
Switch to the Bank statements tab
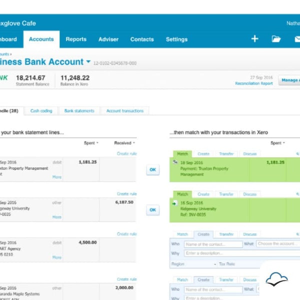click(79, 111)
